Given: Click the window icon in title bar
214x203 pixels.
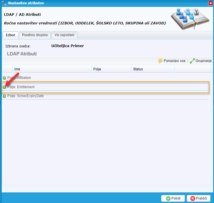Looking at the screenshot, I should pyautogui.click(x=4, y=3).
